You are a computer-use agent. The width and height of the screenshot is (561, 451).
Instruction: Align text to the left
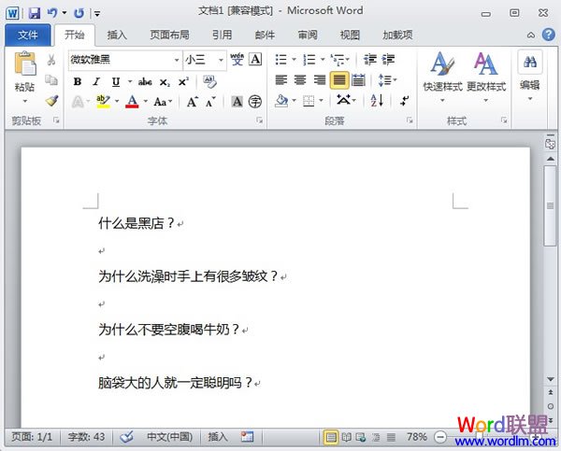281,80
